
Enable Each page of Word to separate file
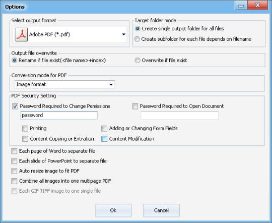[14, 151]
